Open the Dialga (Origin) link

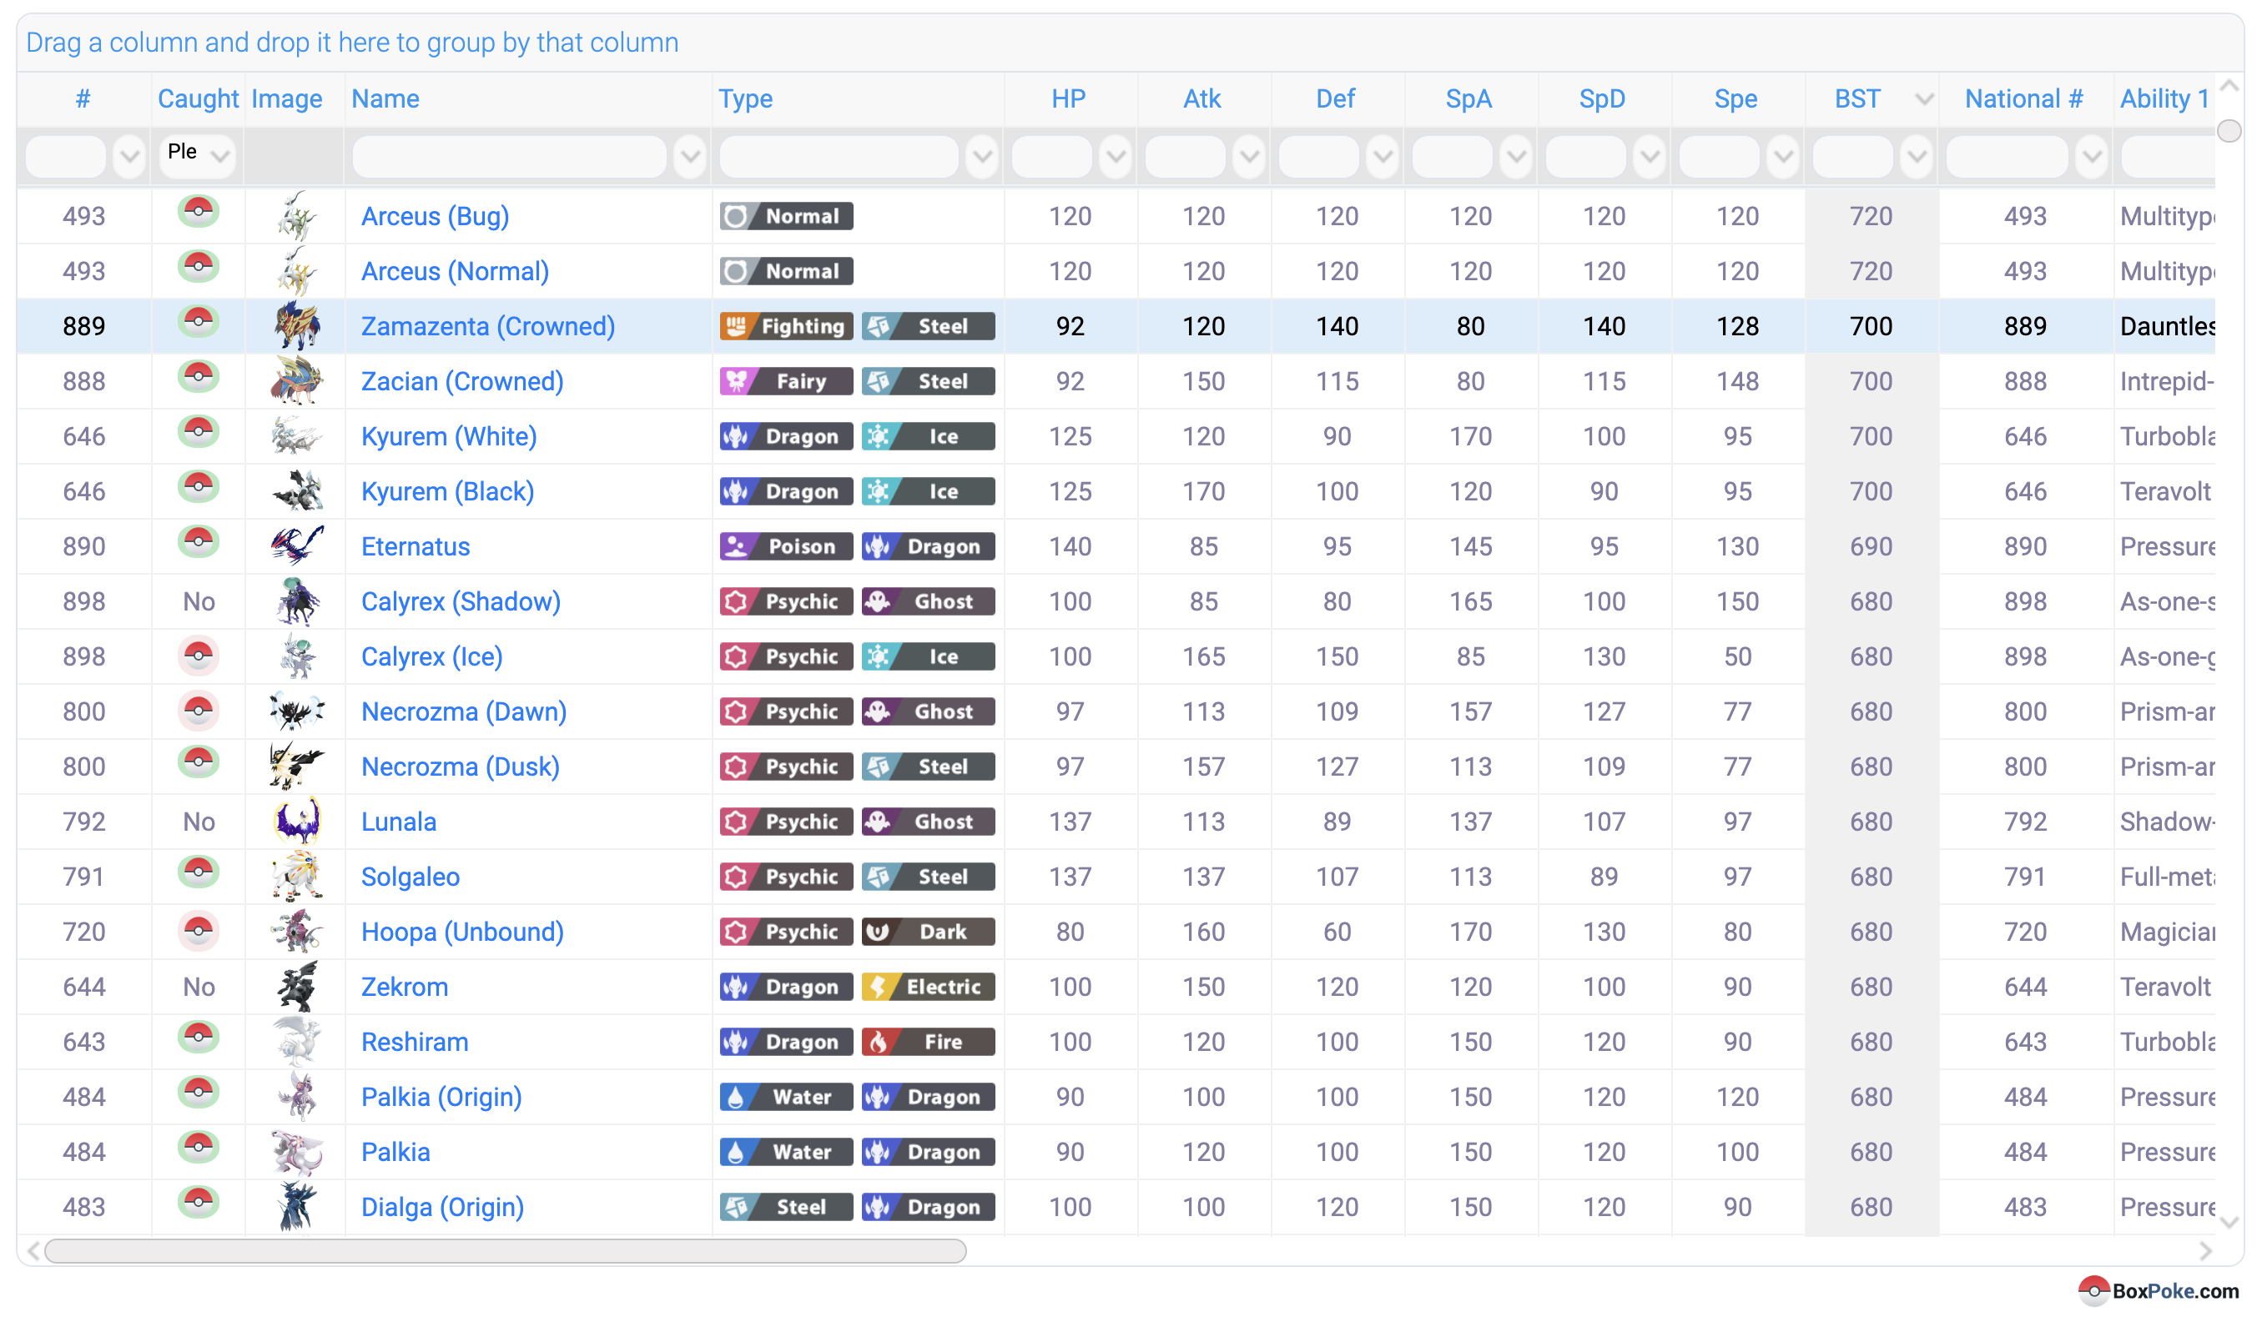(442, 1207)
